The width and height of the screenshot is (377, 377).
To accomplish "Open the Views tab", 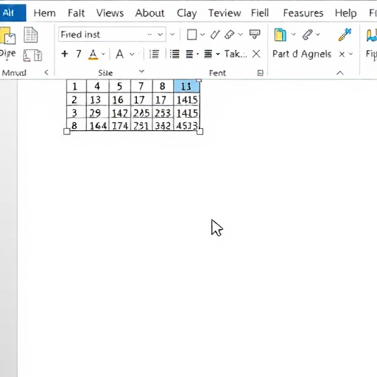I will (110, 13).
